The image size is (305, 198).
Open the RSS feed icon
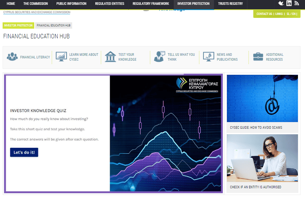pos(296,3)
